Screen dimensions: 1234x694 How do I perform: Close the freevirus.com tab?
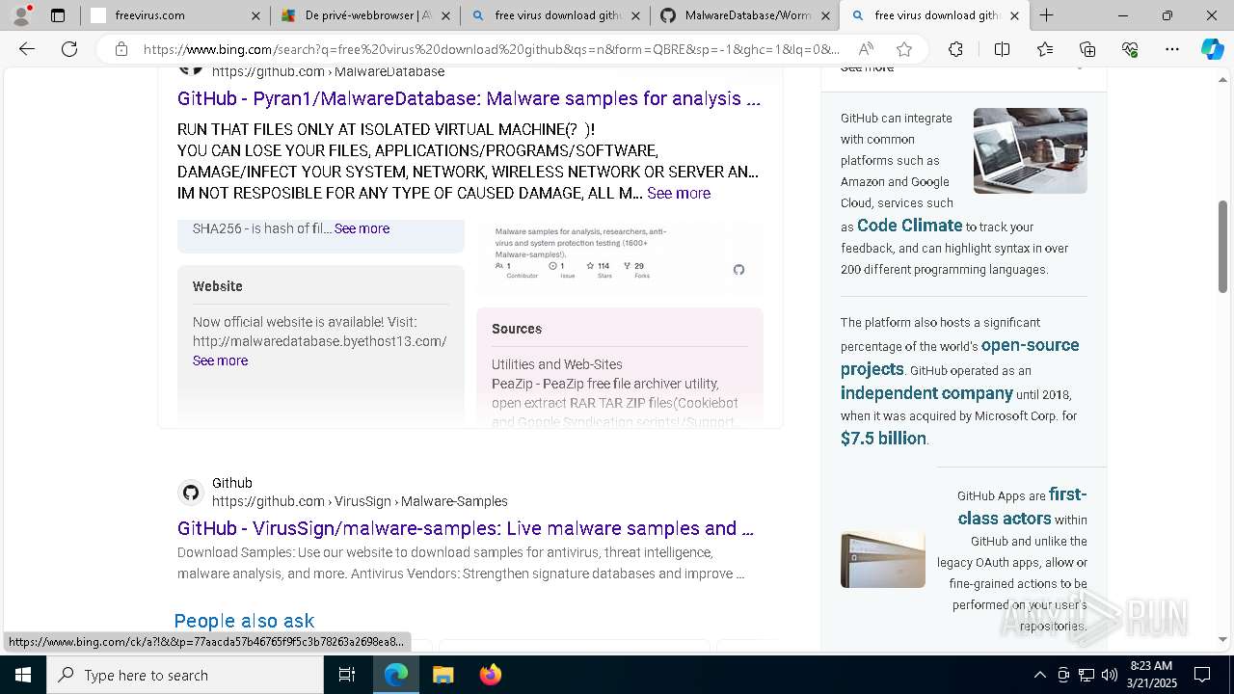255,15
